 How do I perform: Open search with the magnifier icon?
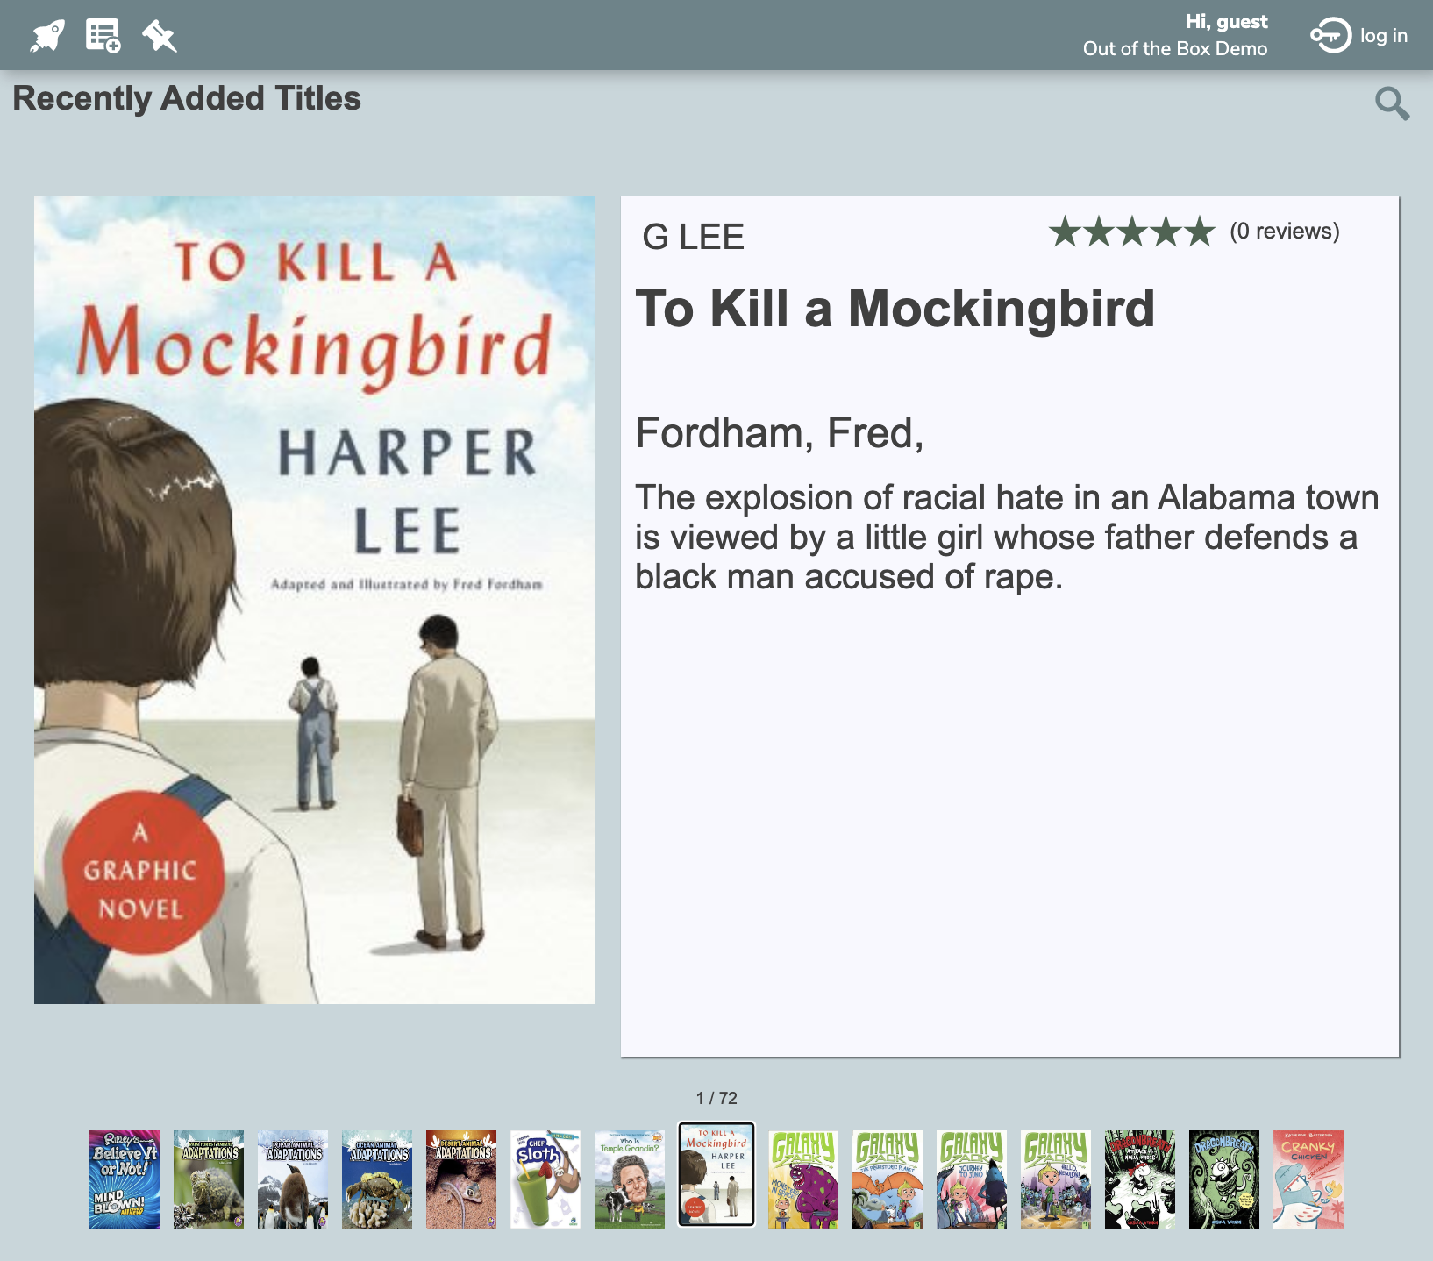click(x=1392, y=103)
